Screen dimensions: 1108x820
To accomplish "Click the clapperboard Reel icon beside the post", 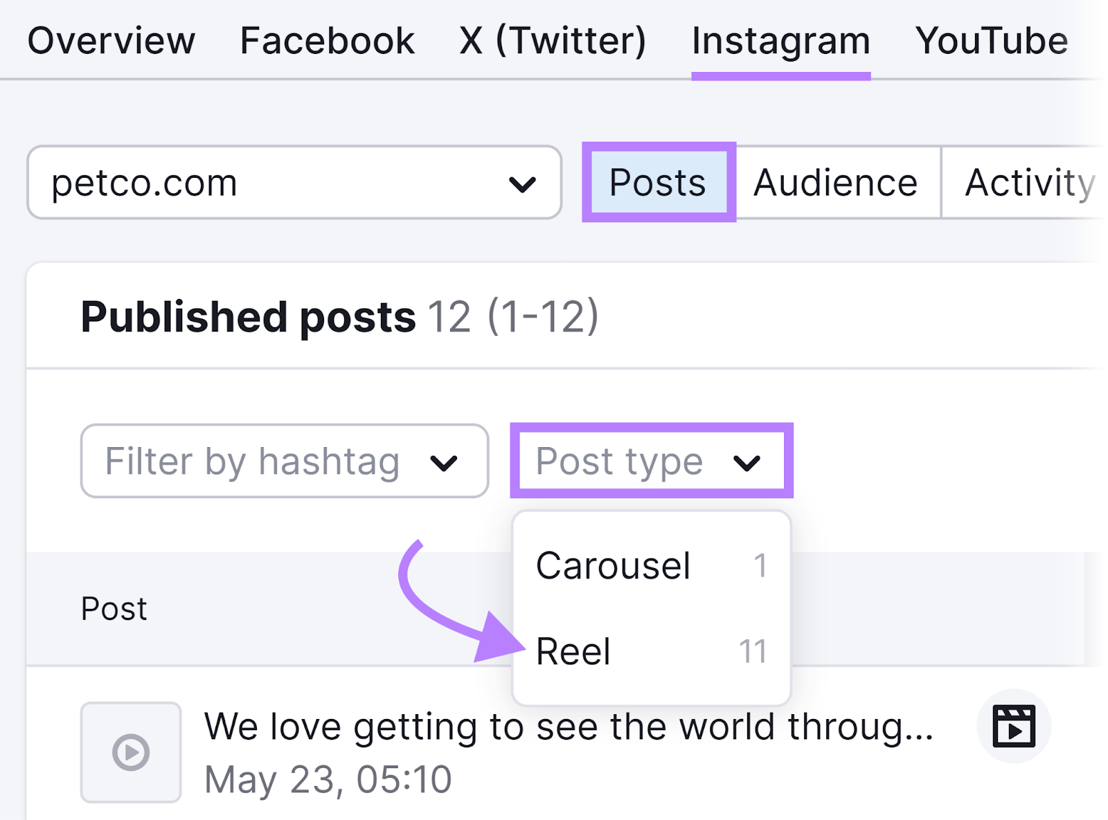I will pos(1014,726).
